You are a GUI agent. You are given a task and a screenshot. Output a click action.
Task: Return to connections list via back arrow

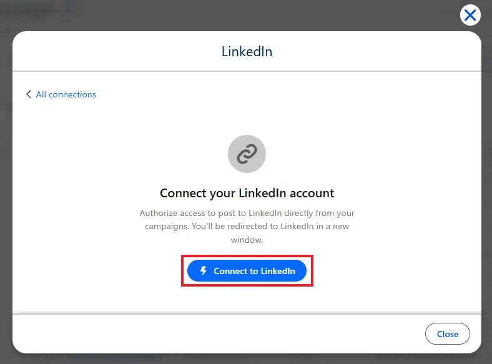point(29,94)
